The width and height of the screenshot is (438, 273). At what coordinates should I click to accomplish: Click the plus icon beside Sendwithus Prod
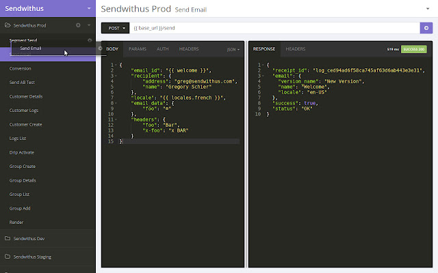point(79,25)
